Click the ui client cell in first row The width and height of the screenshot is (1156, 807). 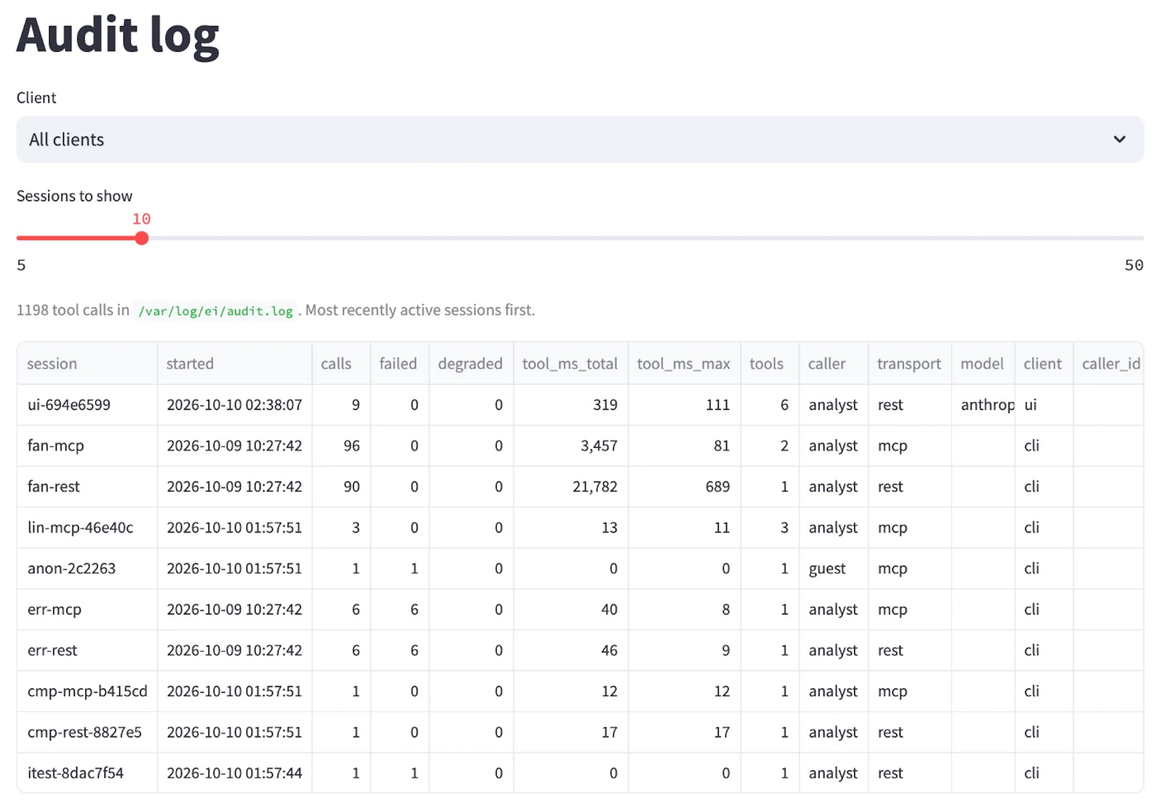click(1044, 405)
